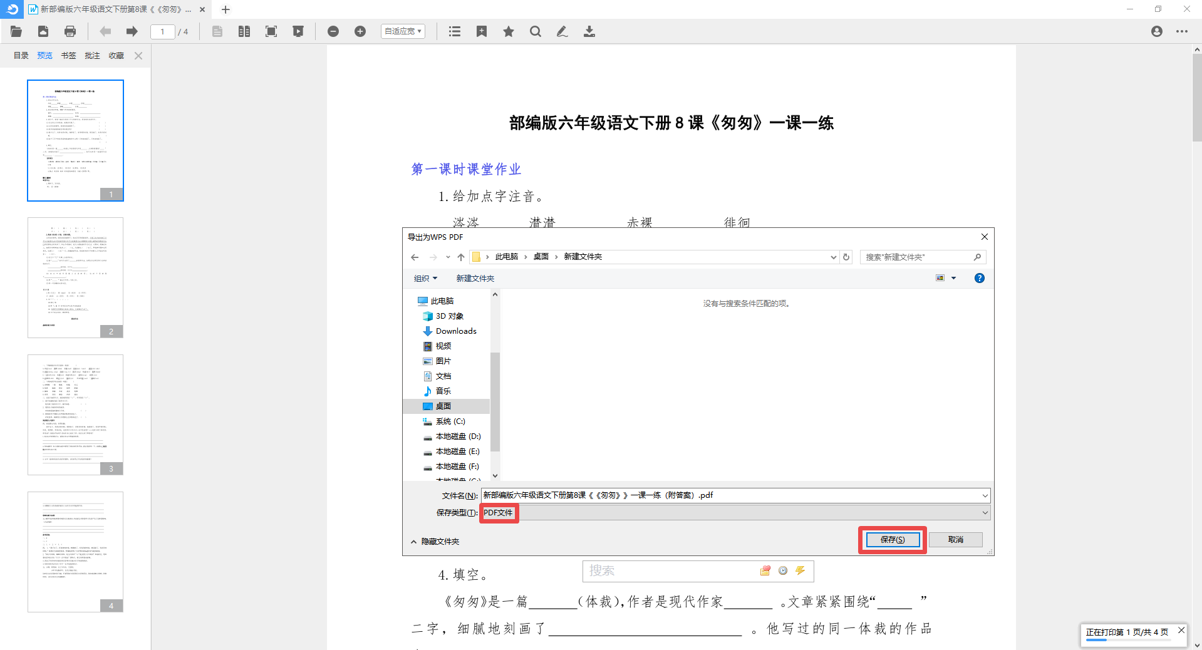Screen dimensions: 1202x650
Task: Switch to two-page reading view
Action: point(244,31)
